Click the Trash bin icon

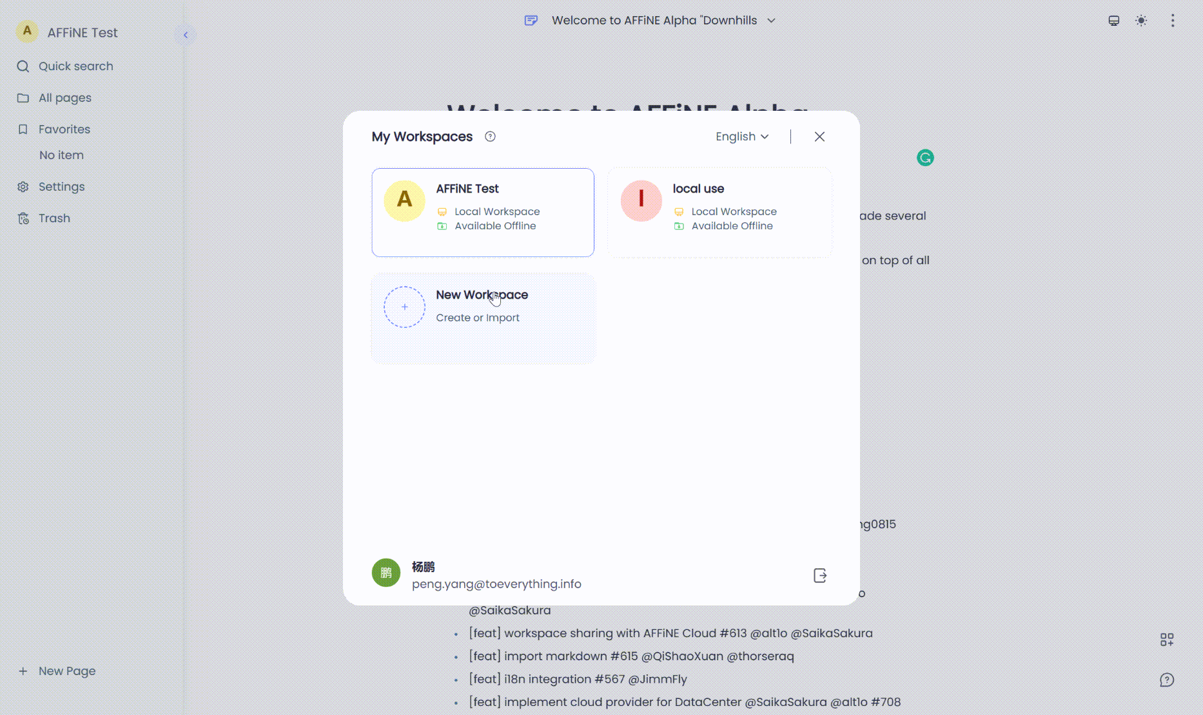point(23,218)
